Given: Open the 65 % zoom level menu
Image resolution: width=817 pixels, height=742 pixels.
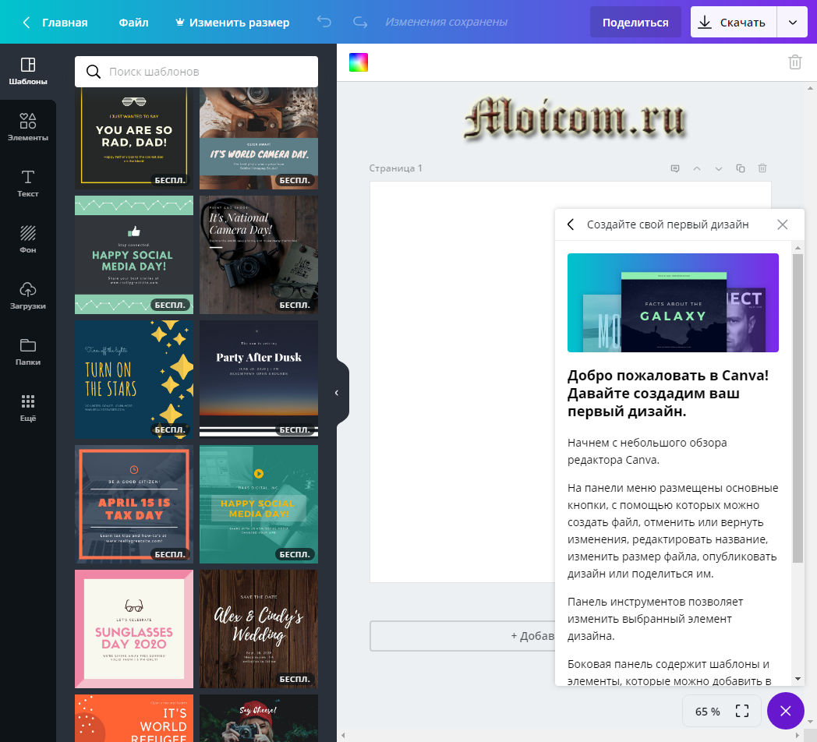Looking at the screenshot, I should pyautogui.click(x=707, y=711).
